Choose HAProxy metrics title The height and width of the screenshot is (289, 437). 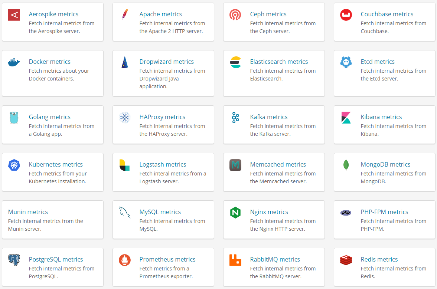[x=162, y=117]
